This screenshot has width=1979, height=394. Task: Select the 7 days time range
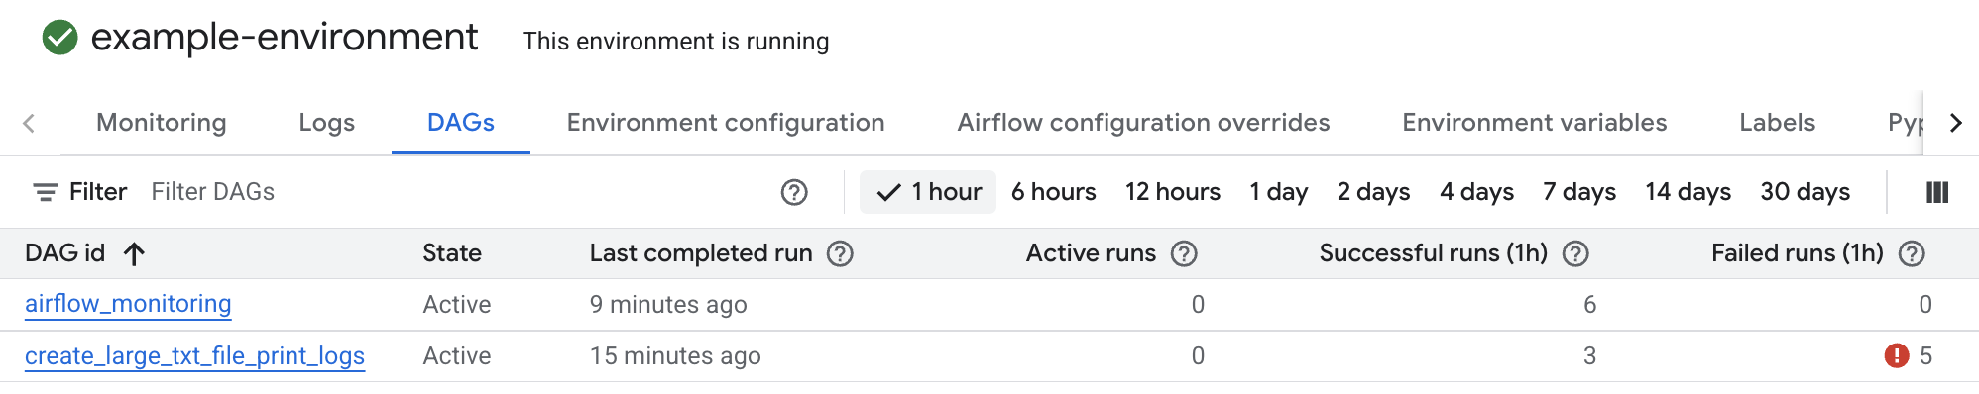[1578, 192]
